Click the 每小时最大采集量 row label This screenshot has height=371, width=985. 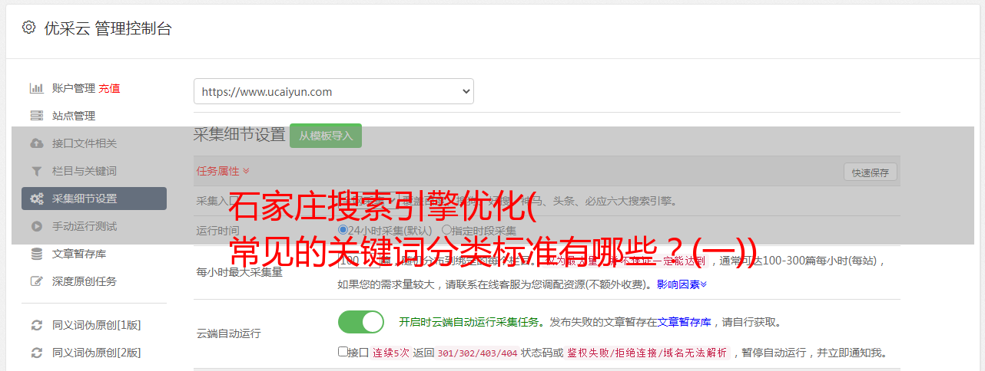pos(239,272)
